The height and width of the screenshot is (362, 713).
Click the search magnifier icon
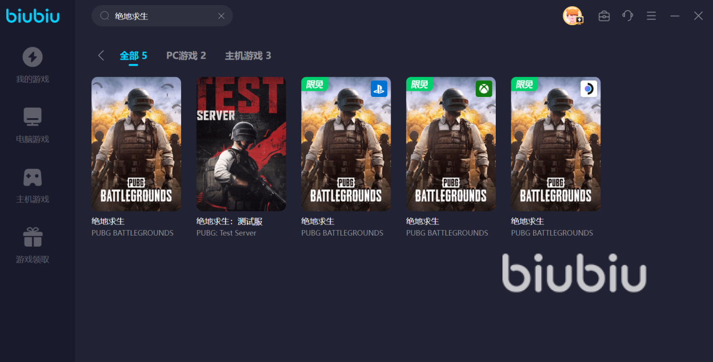104,16
